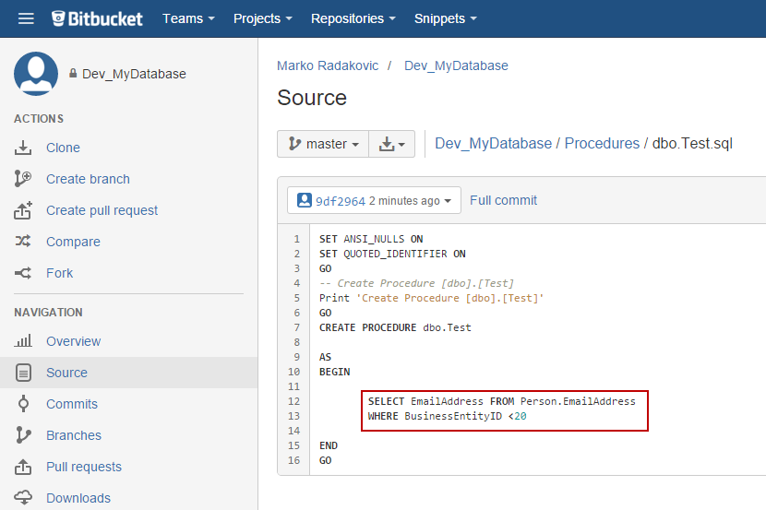This screenshot has width=766, height=510.
Task: Click the Clone download icon
Action: 23,148
